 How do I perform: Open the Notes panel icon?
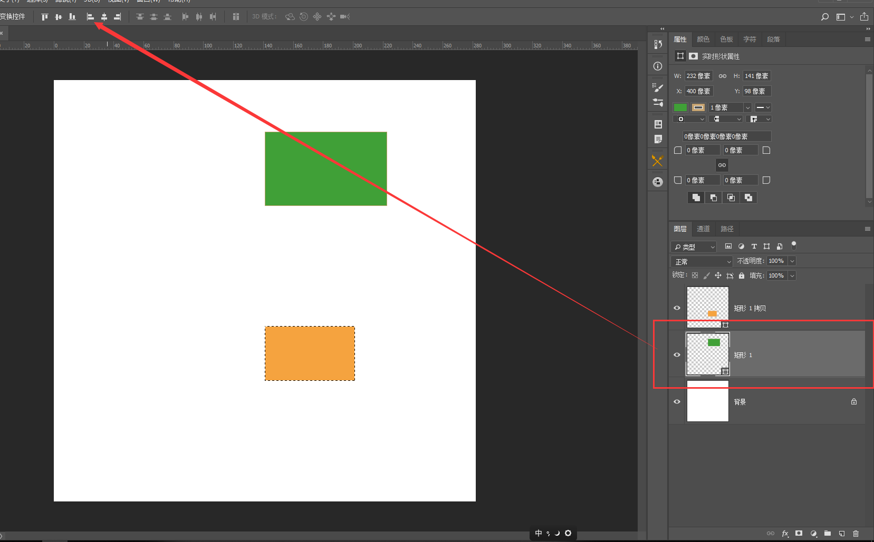658,139
